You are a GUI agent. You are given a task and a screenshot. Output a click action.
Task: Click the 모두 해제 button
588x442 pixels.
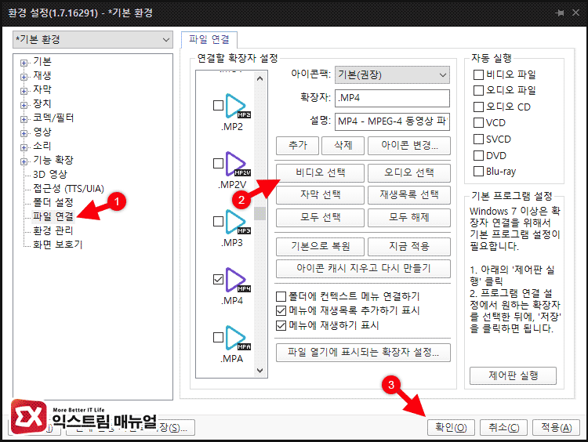click(409, 217)
